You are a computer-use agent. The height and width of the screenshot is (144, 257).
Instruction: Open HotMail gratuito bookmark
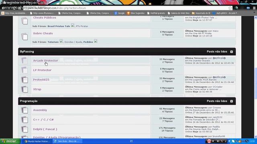pyautogui.click(x=156, y=13)
